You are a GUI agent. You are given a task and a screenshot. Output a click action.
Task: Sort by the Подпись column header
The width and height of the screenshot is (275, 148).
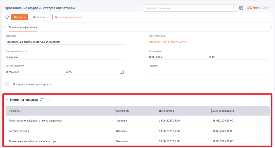point(15,111)
